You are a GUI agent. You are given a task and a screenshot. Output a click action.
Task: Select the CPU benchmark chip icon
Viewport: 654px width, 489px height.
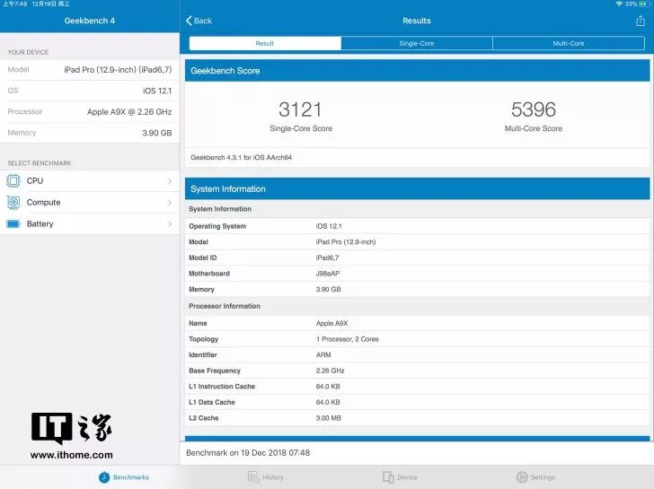[x=13, y=180]
